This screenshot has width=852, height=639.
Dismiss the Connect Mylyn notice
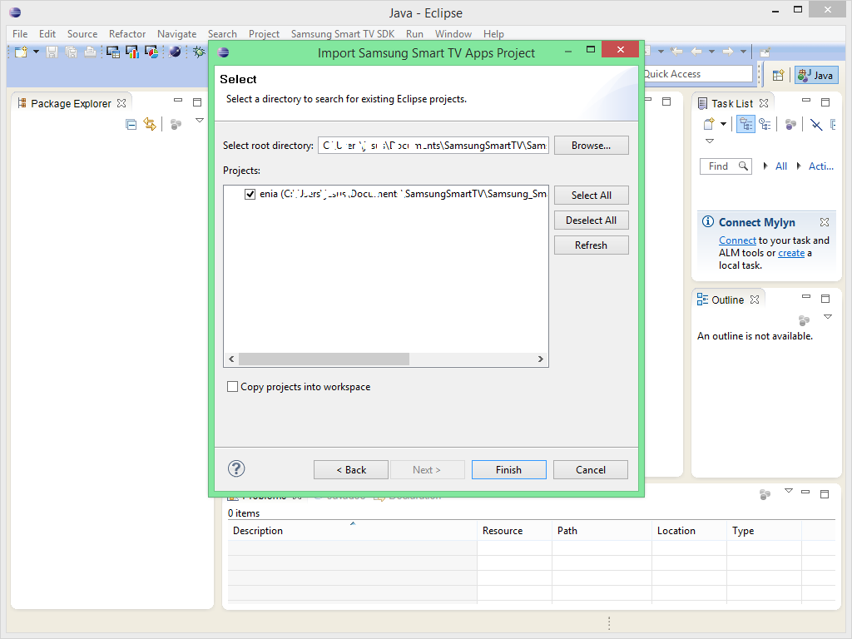coord(825,221)
